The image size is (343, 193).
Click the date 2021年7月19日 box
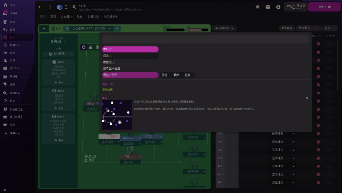coord(296,7)
